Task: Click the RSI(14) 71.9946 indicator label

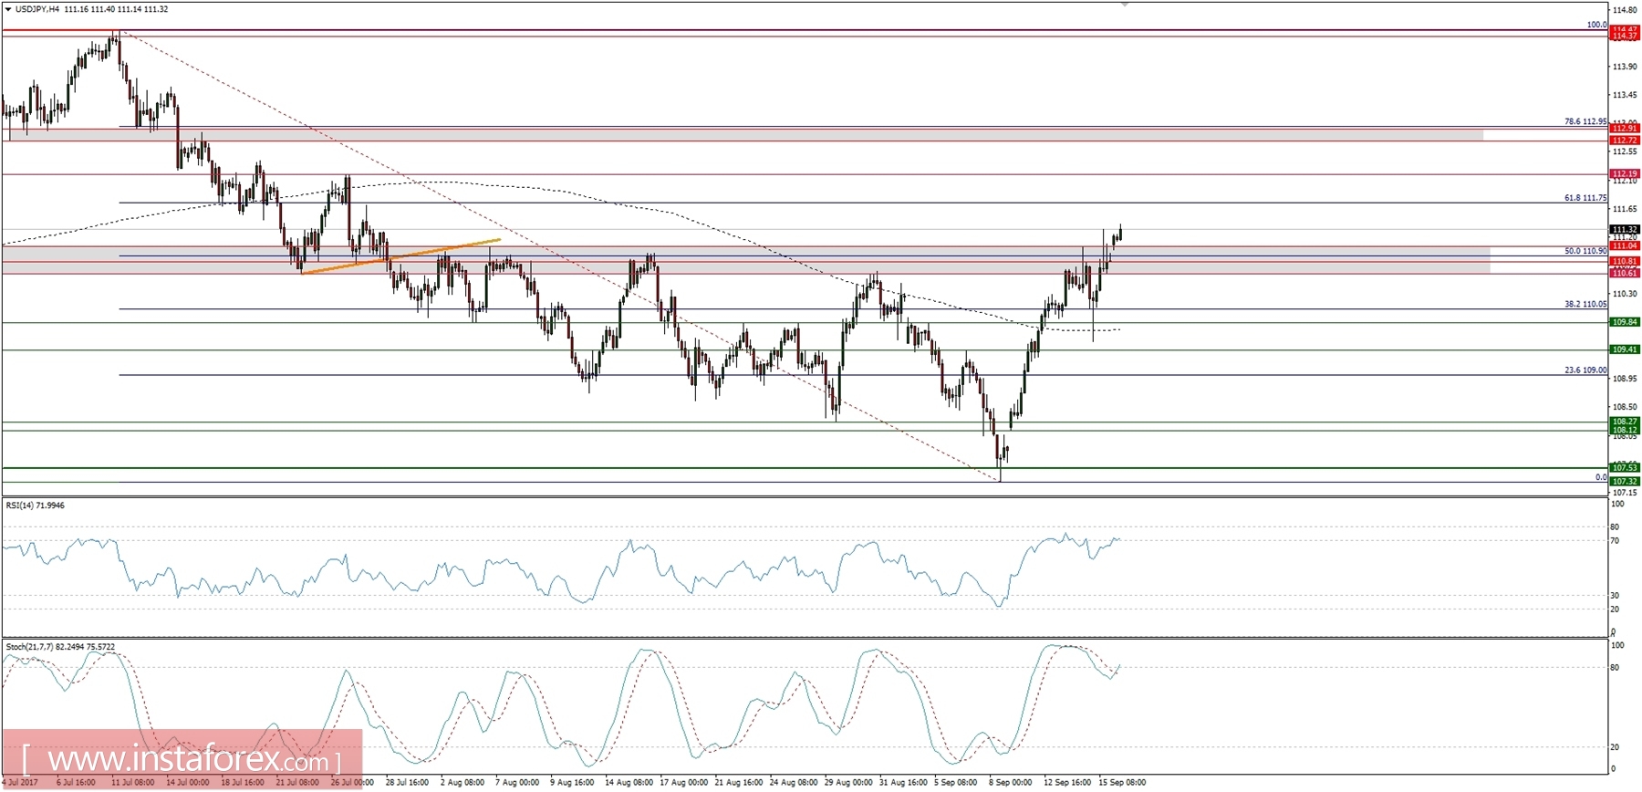Action: point(36,505)
